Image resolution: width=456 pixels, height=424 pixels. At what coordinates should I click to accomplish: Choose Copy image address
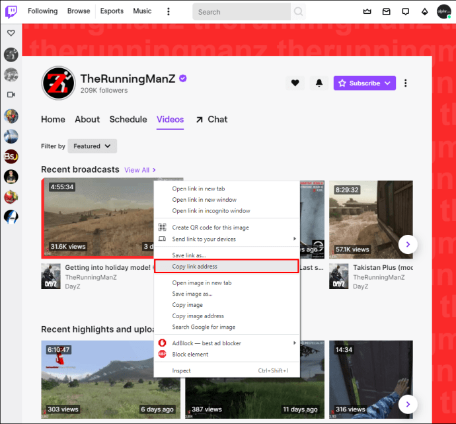tap(227, 316)
